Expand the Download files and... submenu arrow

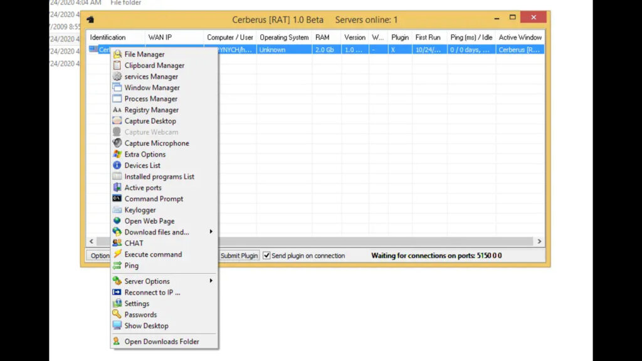click(x=211, y=232)
